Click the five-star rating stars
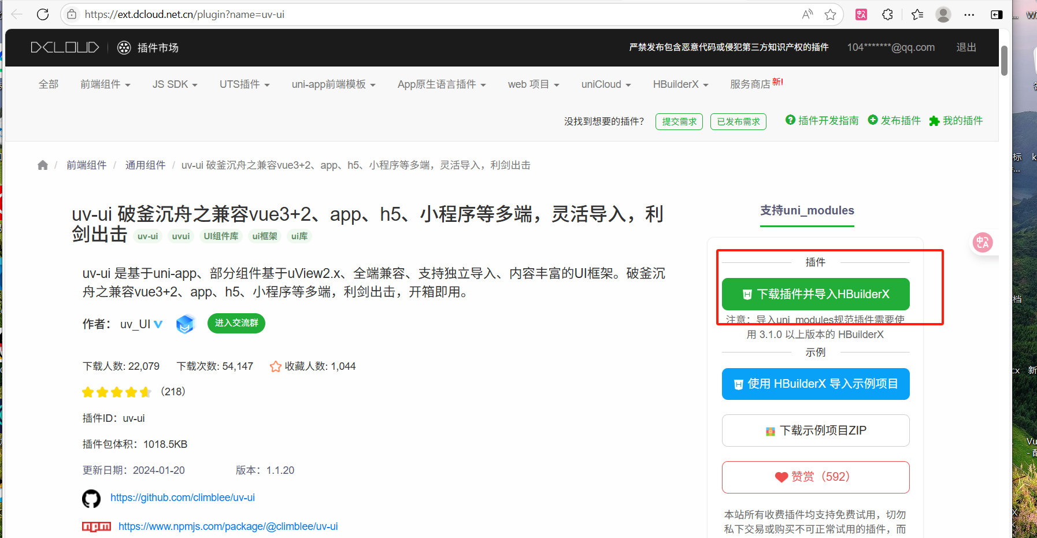This screenshot has height=538, width=1037. pos(117,392)
